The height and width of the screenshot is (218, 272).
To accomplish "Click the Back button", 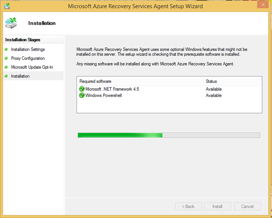I will click(x=188, y=206).
